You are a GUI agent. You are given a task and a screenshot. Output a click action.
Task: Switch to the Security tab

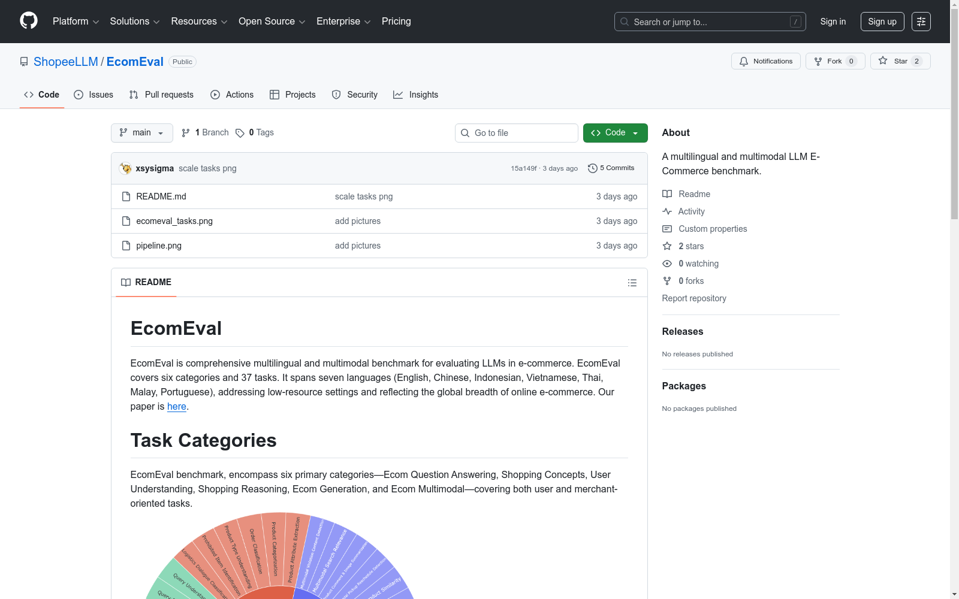pyautogui.click(x=355, y=95)
